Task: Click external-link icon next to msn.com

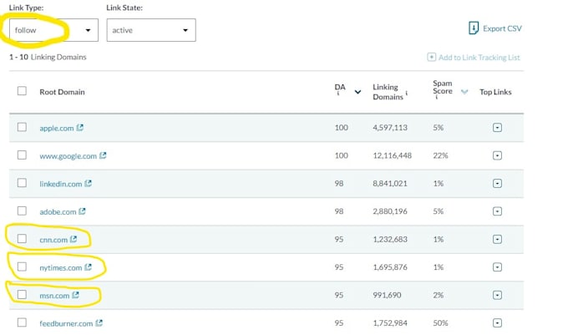Action: [x=75, y=295]
